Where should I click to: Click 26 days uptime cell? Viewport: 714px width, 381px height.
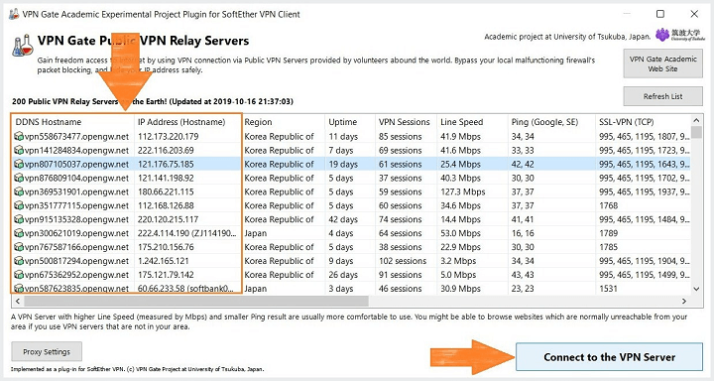(x=343, y=275)
